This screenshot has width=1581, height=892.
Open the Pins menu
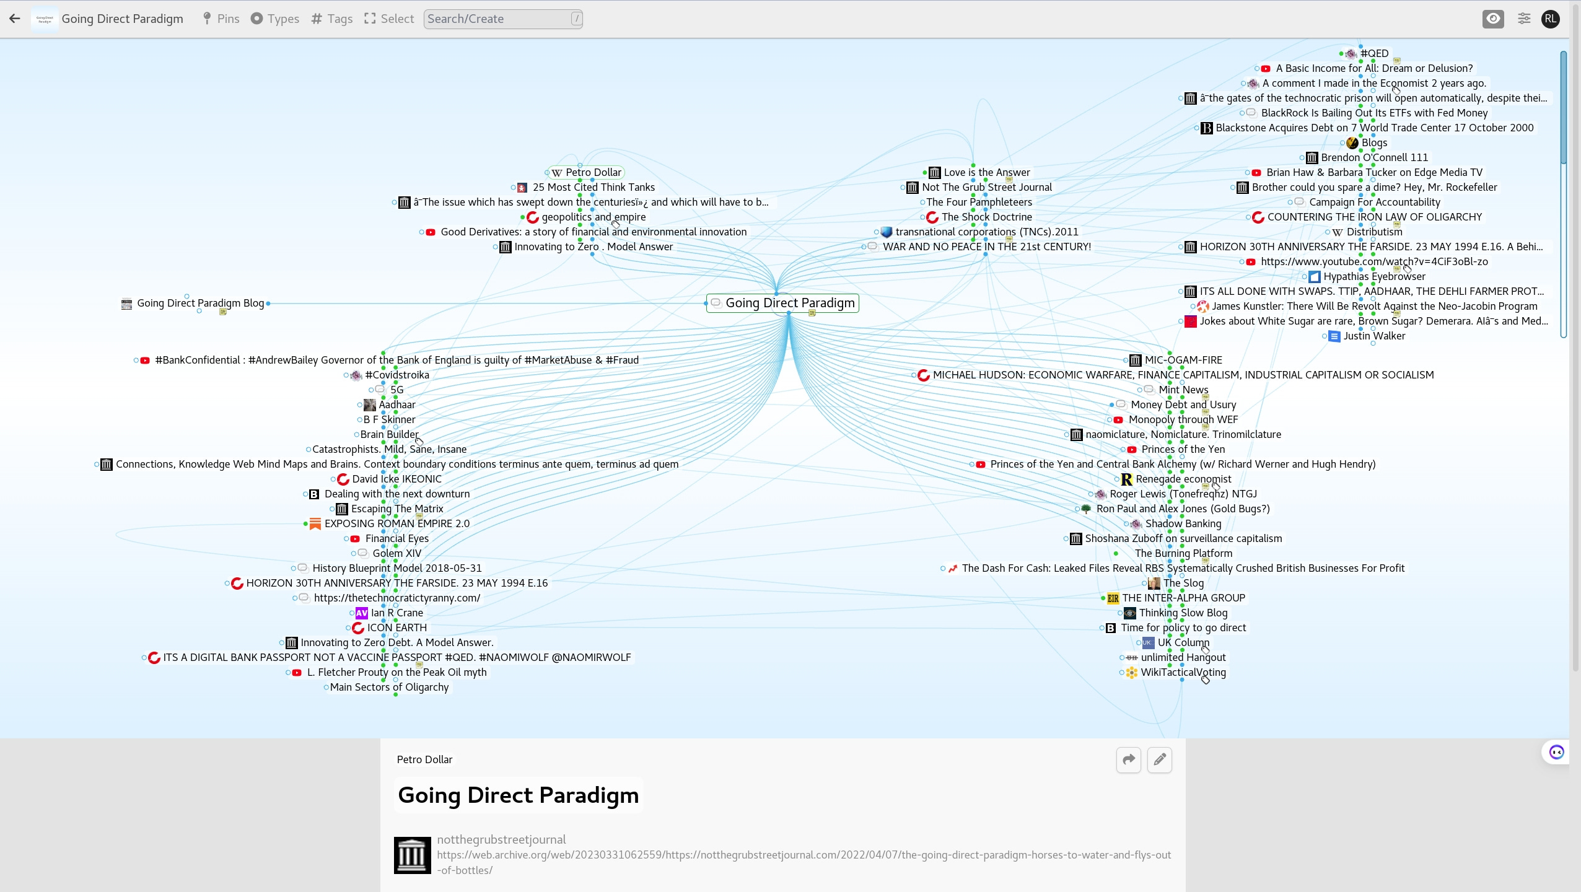pyautogui.click(x=221, y=19)
